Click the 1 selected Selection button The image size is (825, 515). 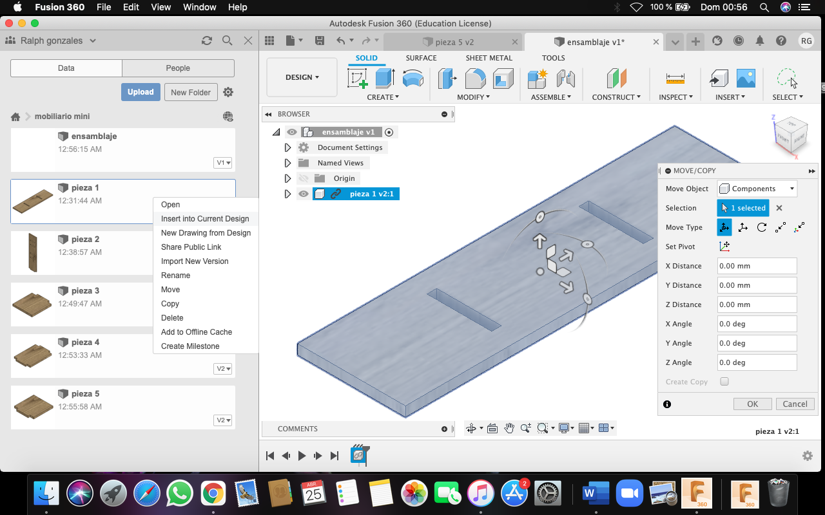coord(743,208)
